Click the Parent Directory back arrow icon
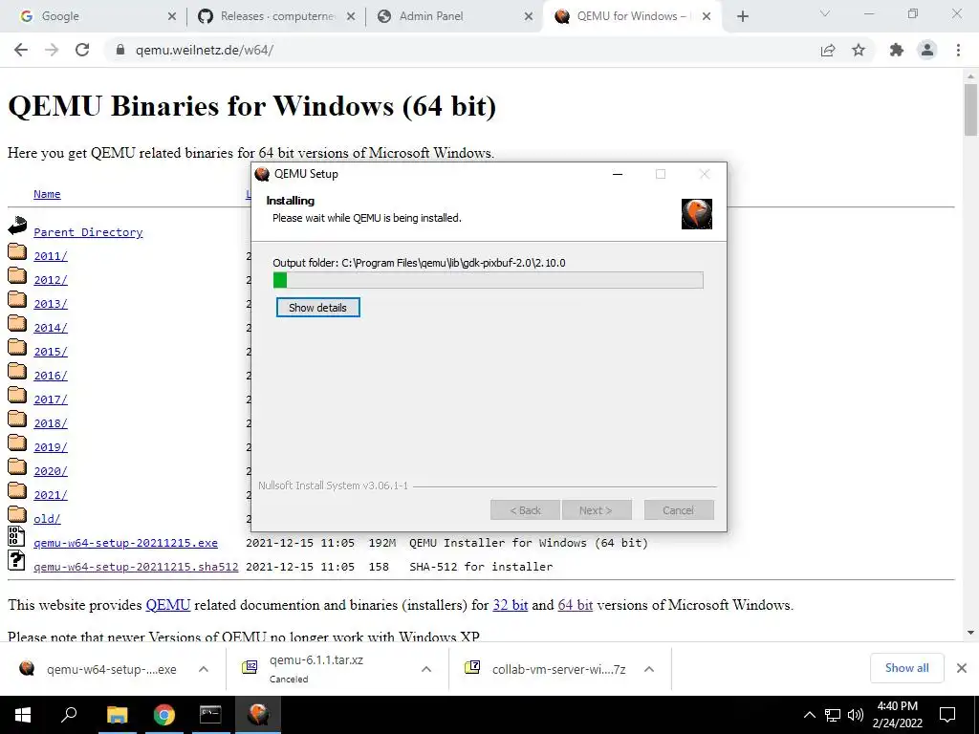The width and height of the screenshot is (979, 734). 17,226
